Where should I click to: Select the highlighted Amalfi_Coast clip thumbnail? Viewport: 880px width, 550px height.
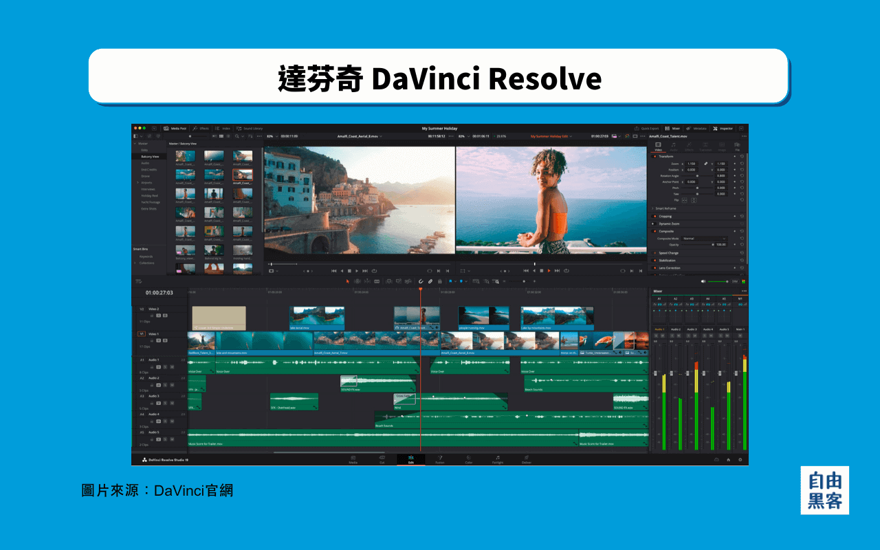tap(242, 175)
